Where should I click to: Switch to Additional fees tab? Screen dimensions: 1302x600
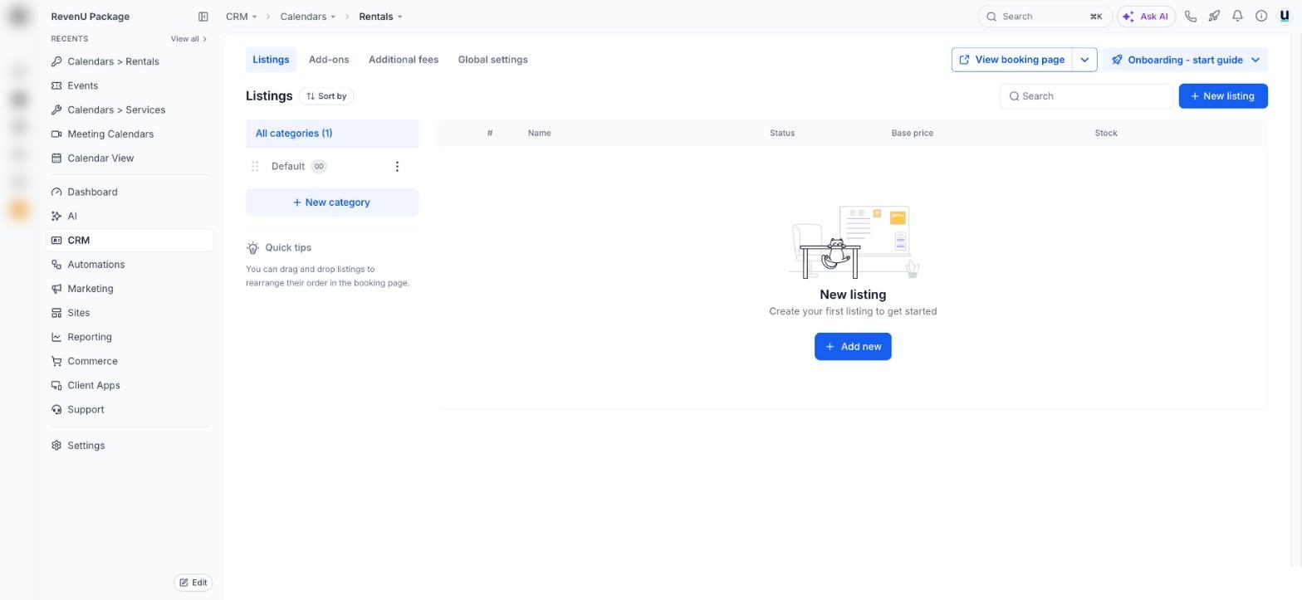pos(404,60)
